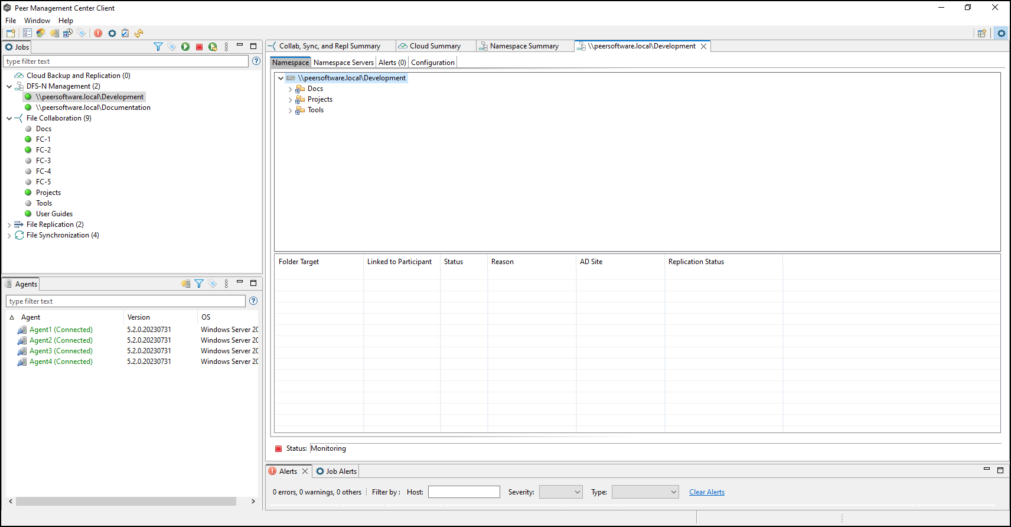Expand the Docs folder in namespace tree
1011x527 pixels.
point(290,89)
